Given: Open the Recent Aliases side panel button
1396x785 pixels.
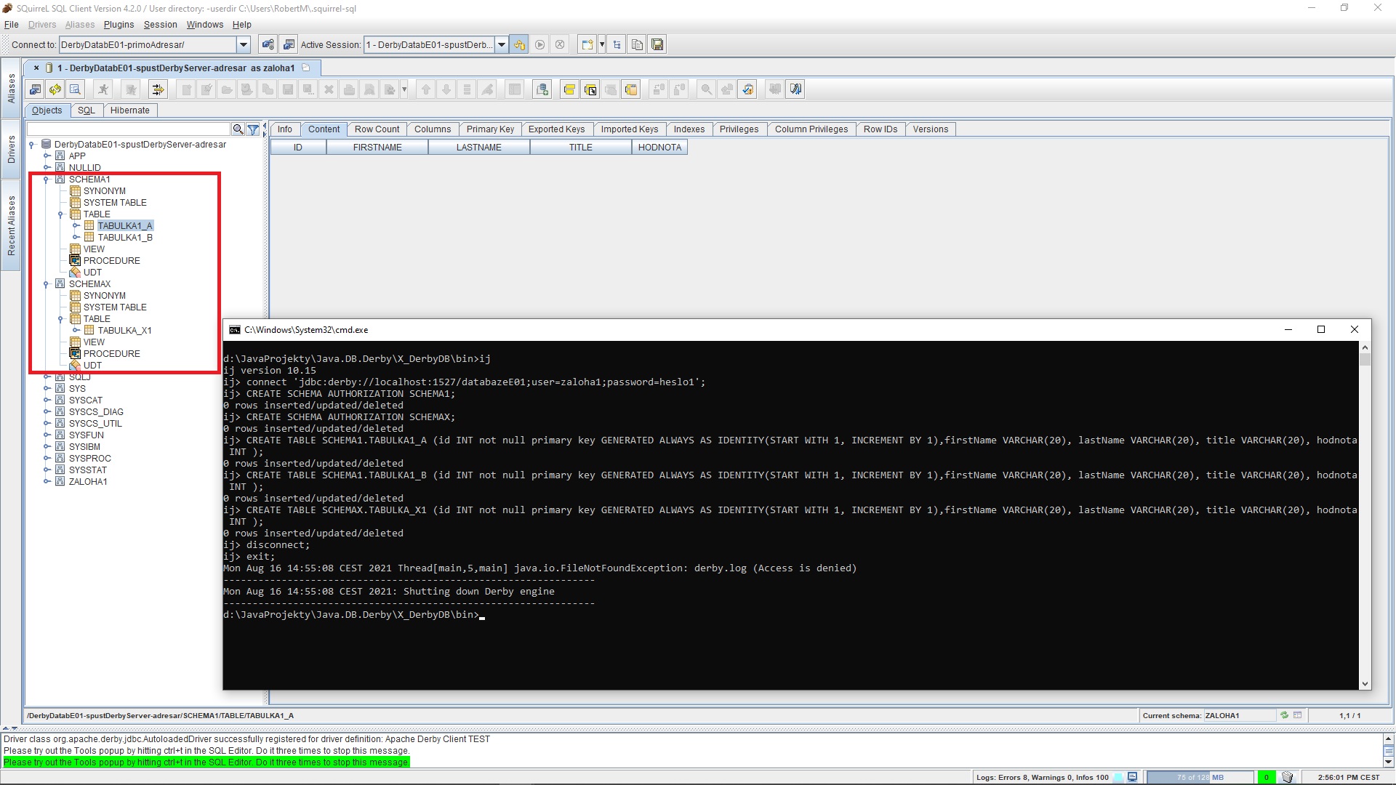Looking at the screenshot, I should [x=11, y=225].
